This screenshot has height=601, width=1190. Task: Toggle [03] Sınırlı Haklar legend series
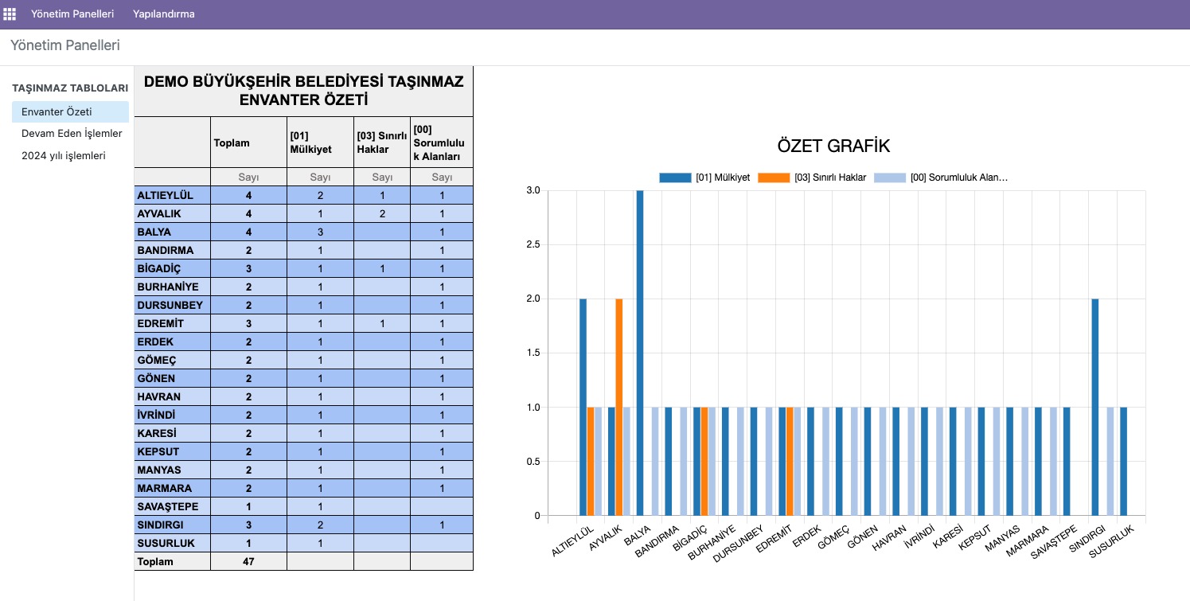tap(829, 178)
